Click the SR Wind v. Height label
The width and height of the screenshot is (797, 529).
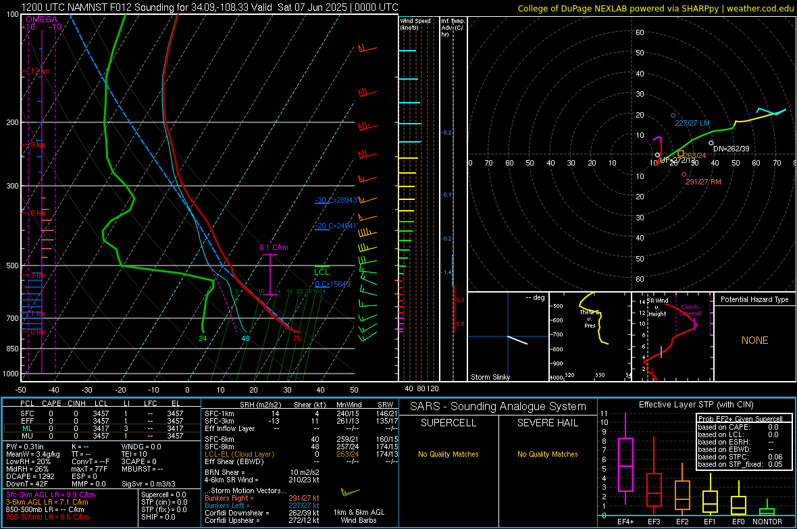coord(657,307)
